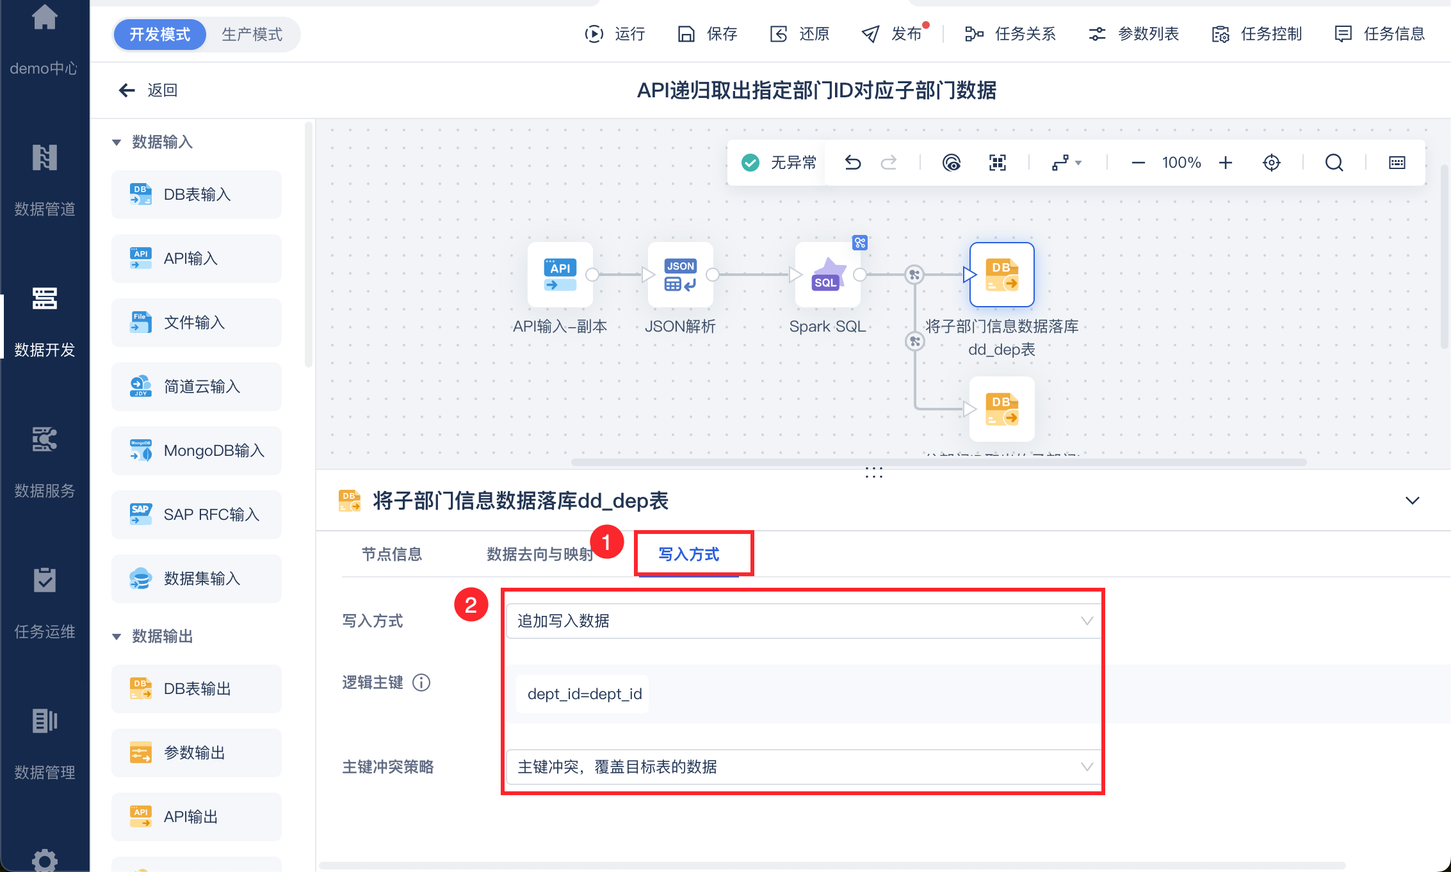The image size is (1451, 872).
Task: Click the zoom out minus icon
Action: 1138,163
